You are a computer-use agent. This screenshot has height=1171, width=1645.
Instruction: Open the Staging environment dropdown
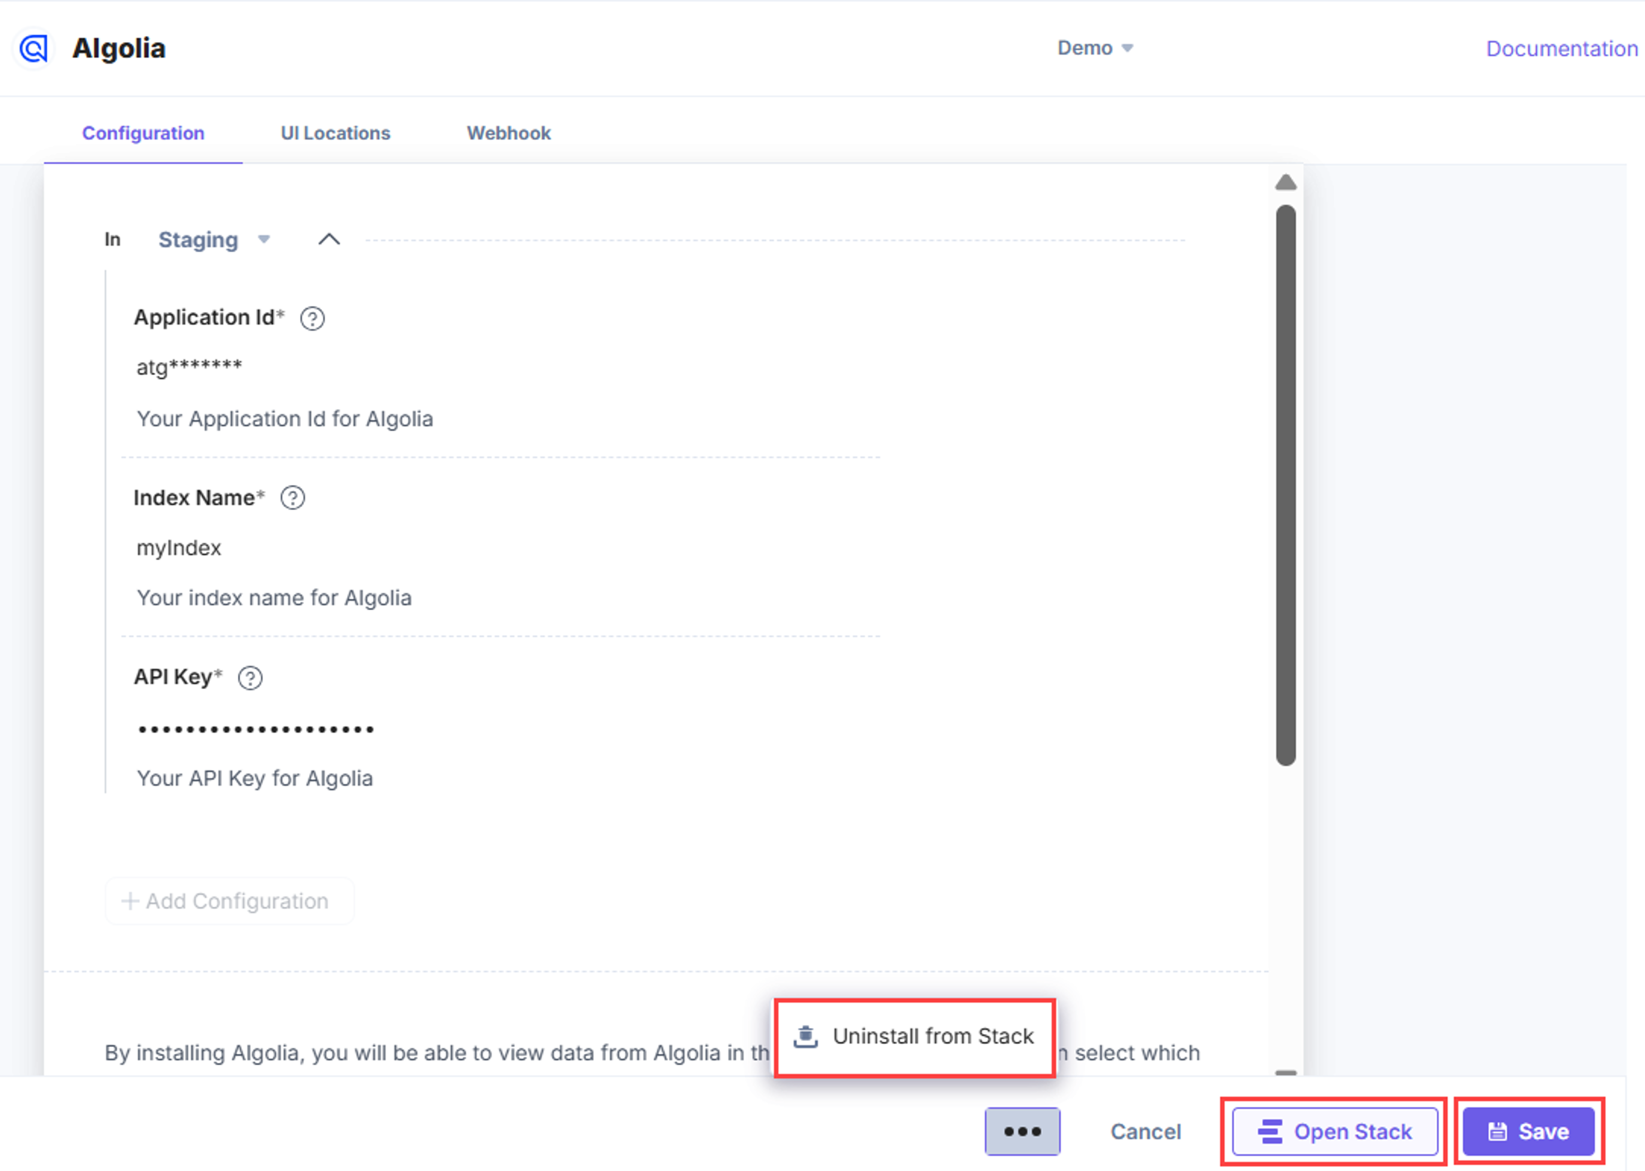tap(214, 239)
